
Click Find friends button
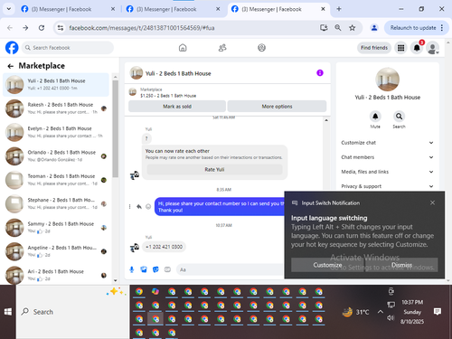tap(374, 48)
